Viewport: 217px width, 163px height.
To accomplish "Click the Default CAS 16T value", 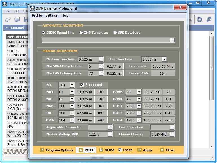I will tap(163, 73).
